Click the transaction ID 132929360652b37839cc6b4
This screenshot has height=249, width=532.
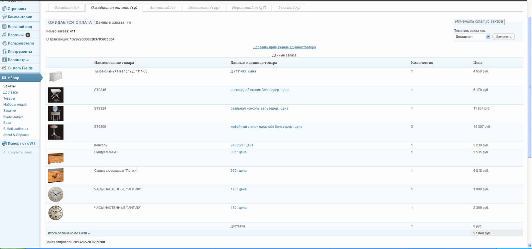[x=92, y=39]
